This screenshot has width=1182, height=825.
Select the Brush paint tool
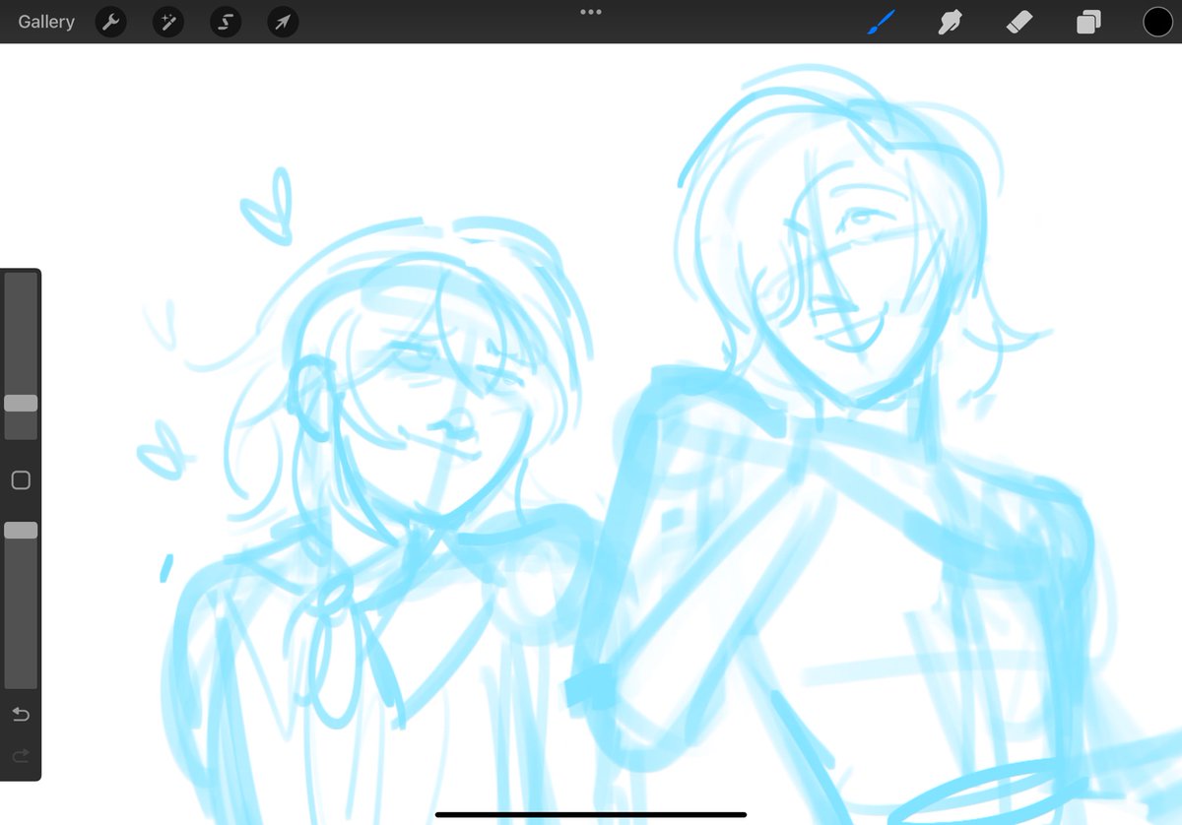[x=882, y=22]
